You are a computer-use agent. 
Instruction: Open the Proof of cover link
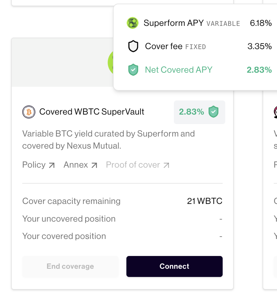click(x=133, y=165)
